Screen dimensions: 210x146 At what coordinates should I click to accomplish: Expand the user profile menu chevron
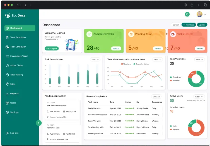pos(205,14)
